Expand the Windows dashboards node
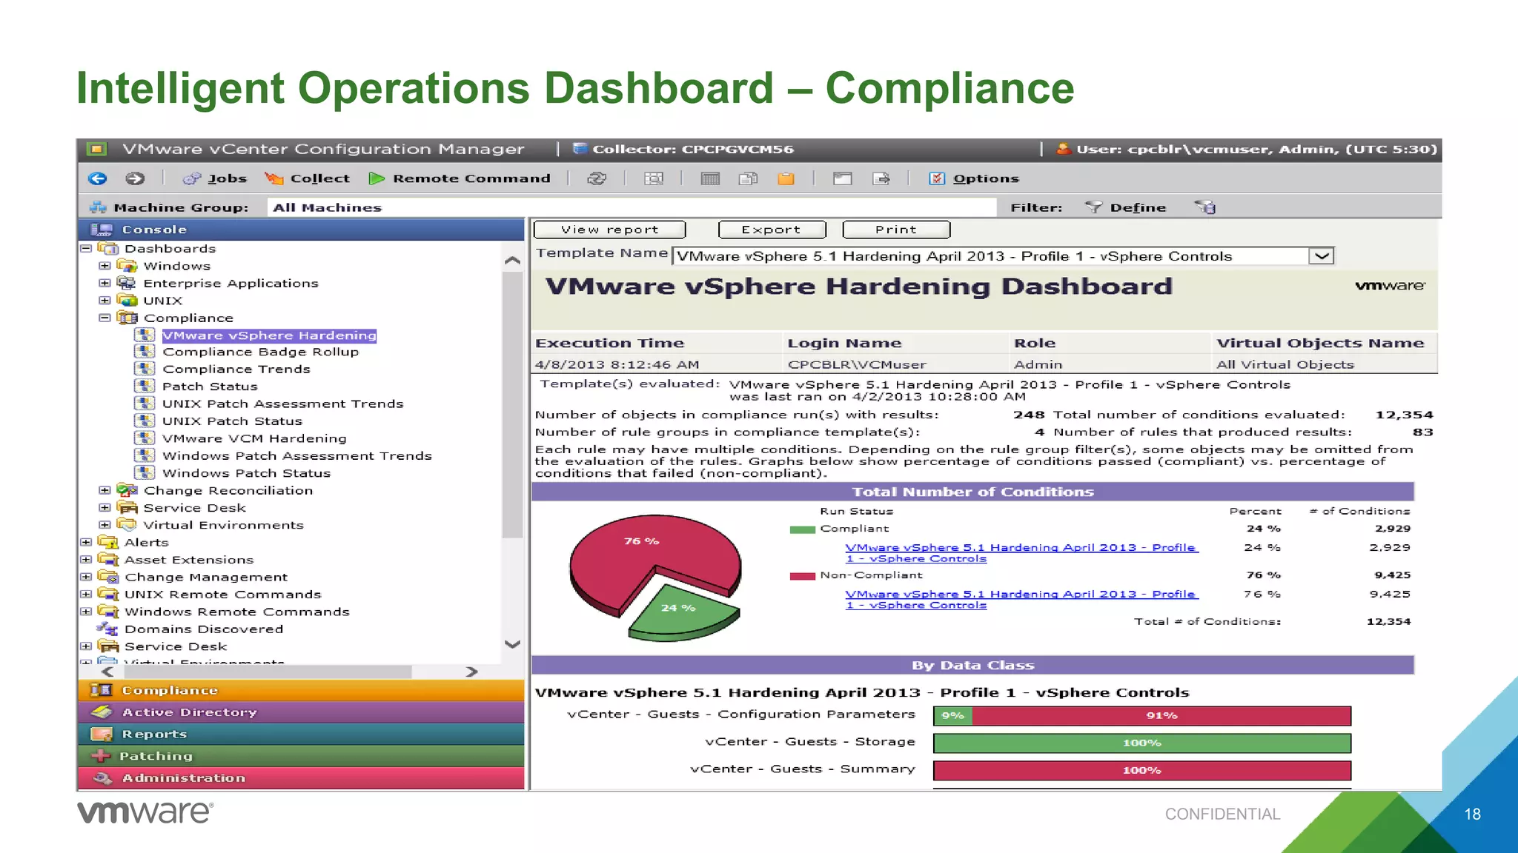Screen dimensions: 1518x853 click(105, 266)
